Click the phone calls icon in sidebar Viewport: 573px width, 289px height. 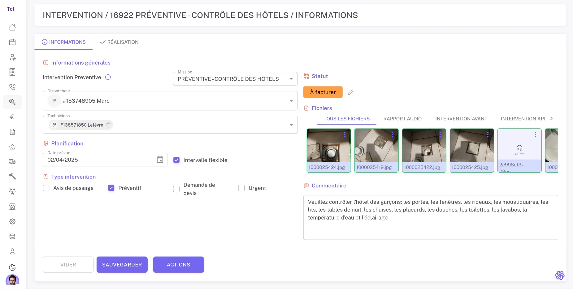pyautogui.click(x=12, y=87)
